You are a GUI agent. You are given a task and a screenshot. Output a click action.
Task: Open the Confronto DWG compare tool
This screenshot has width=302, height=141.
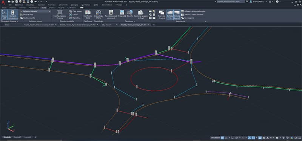[x=88, y=14]
